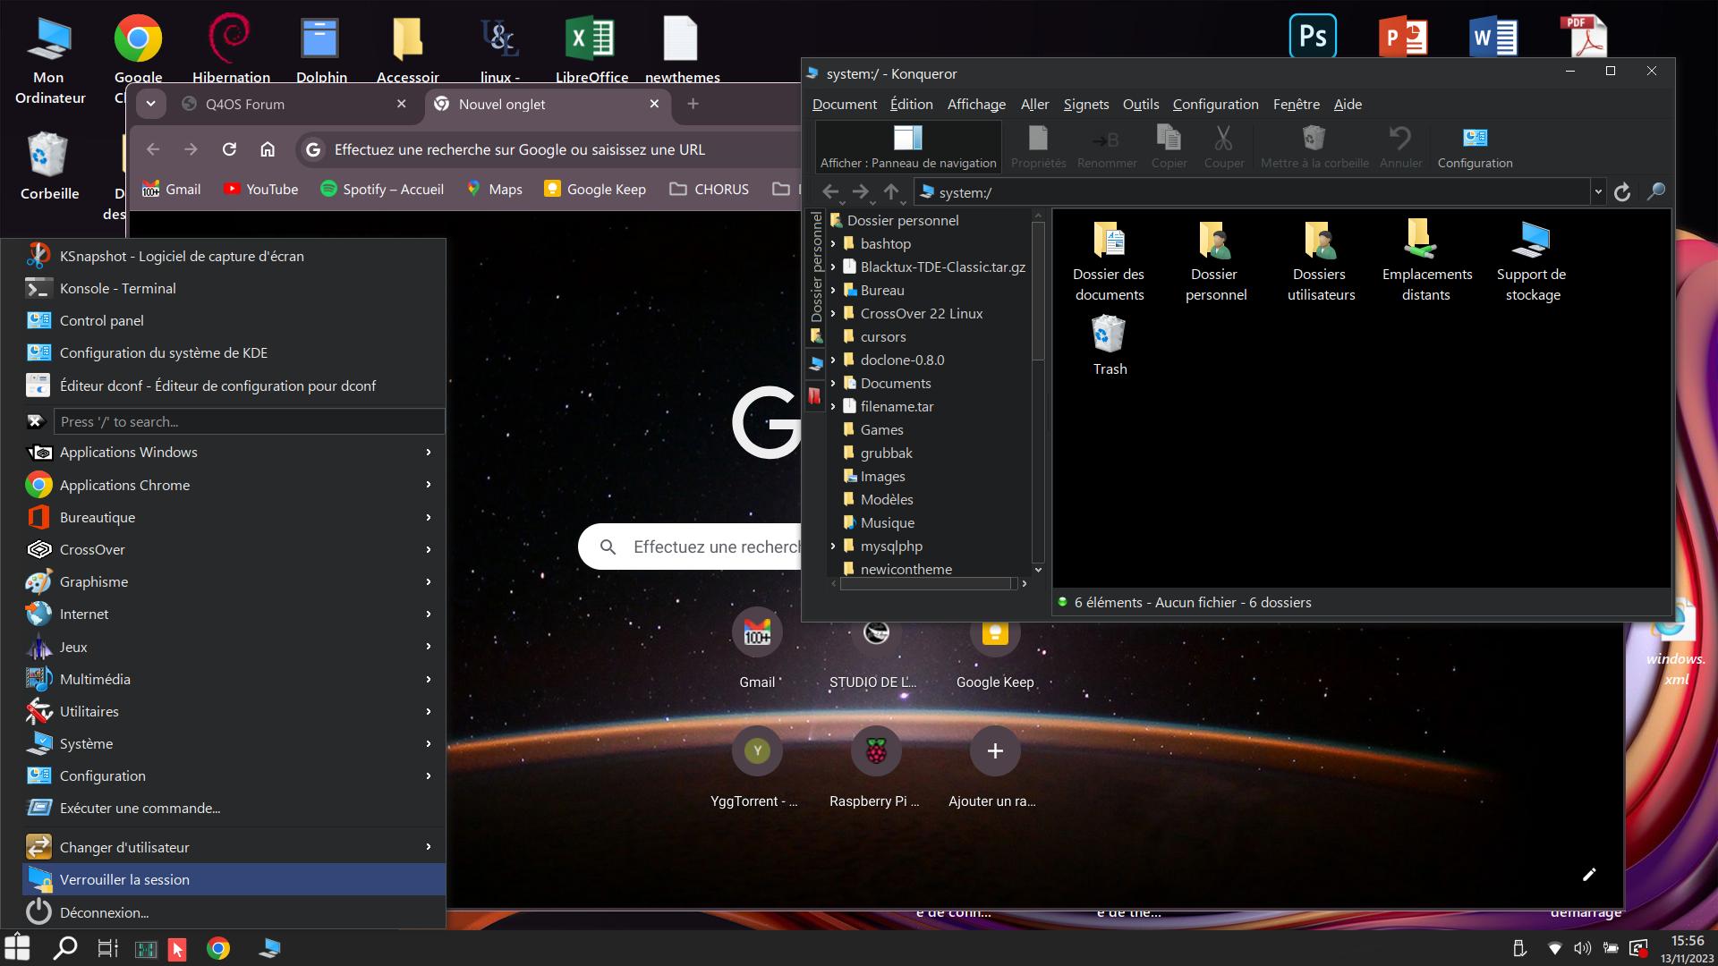
Task: Click the volume icon in system tray
Action: click(1582, 948)
